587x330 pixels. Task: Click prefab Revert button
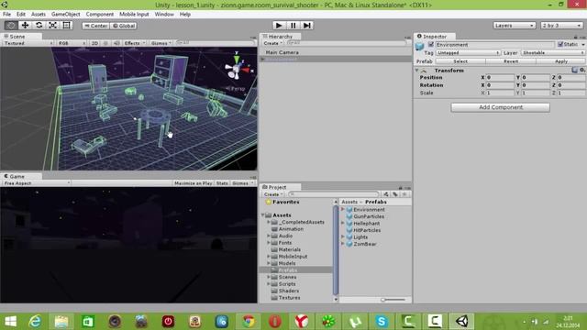511,61
